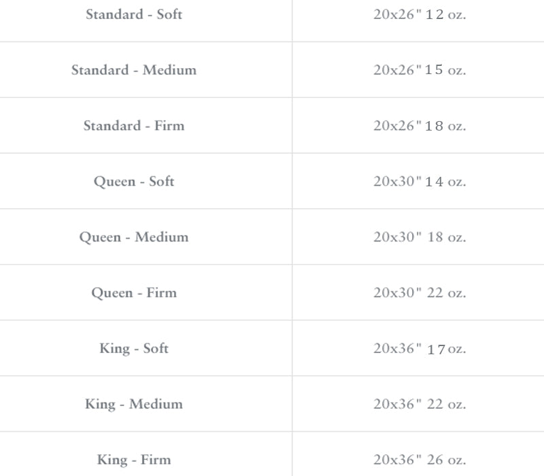Select the 20x30" 22 oz. value
544x476 pixels.
(420, 293)
